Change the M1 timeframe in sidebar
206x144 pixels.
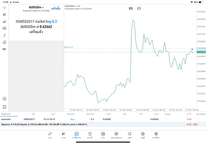(x=4, y=49)
